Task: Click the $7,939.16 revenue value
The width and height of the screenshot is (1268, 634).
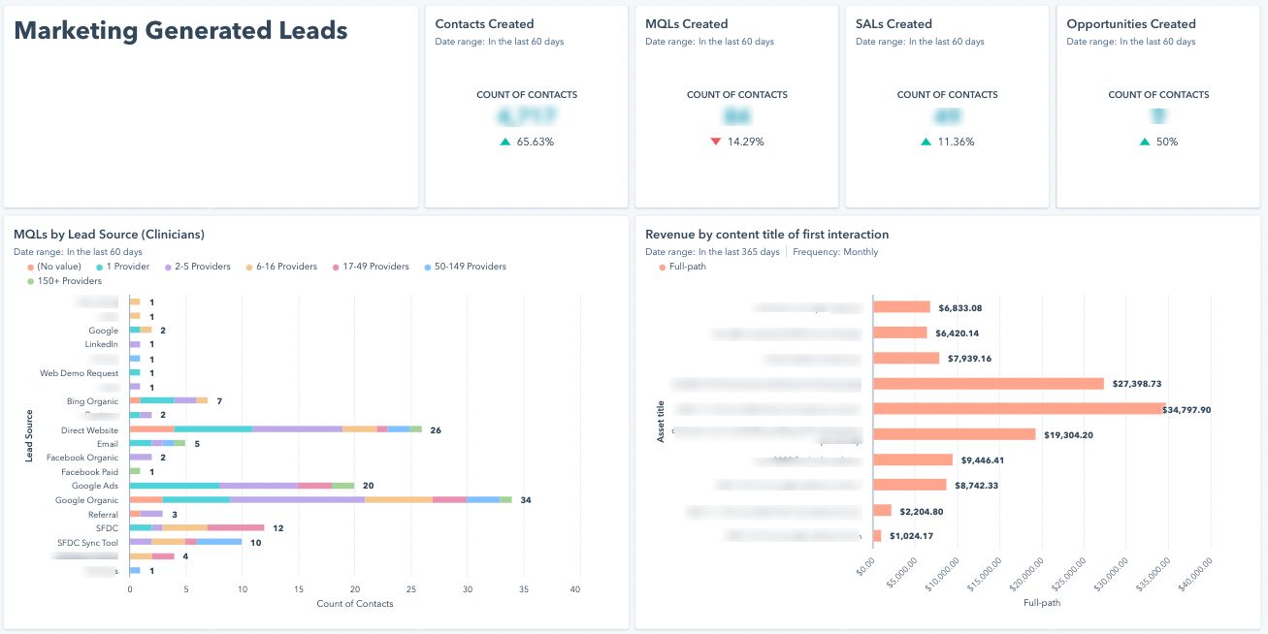Action: click(x=970, y=359)
